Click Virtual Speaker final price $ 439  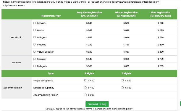[x=161, y=52]
